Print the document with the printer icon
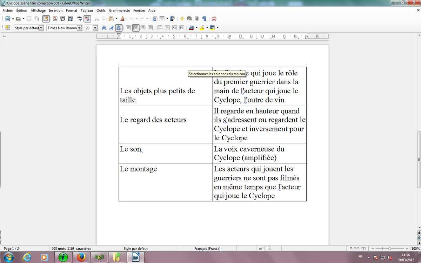Screen dimensions: 421x263 point(62,19)
